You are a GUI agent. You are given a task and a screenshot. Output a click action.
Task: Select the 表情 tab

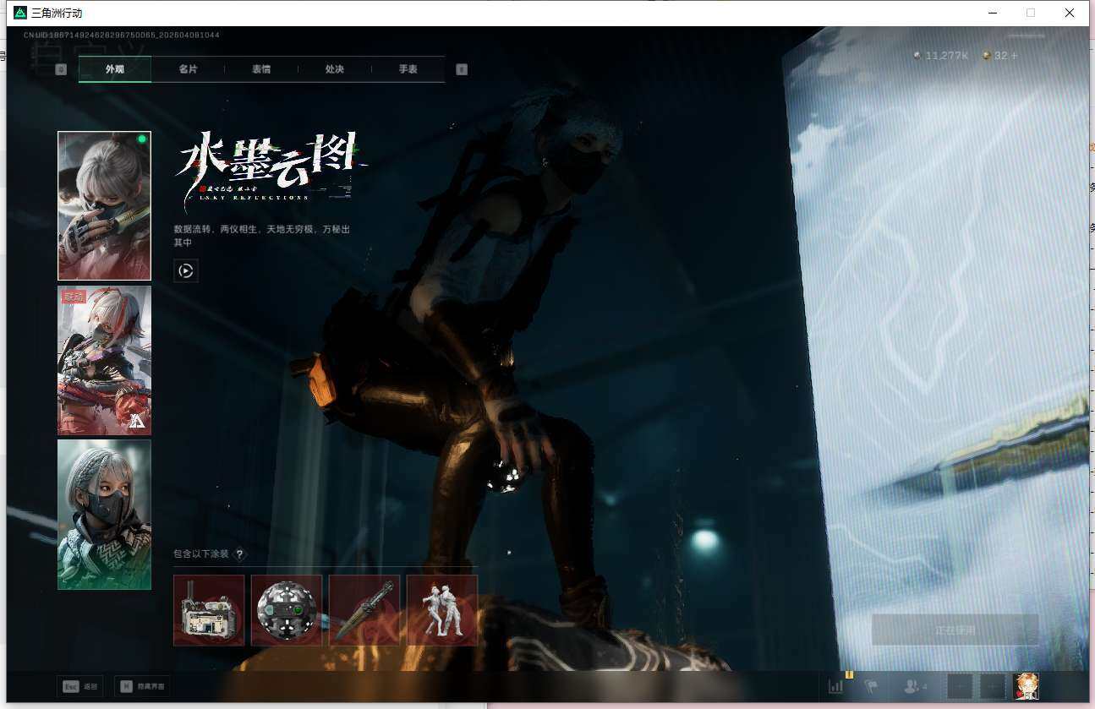261,69
